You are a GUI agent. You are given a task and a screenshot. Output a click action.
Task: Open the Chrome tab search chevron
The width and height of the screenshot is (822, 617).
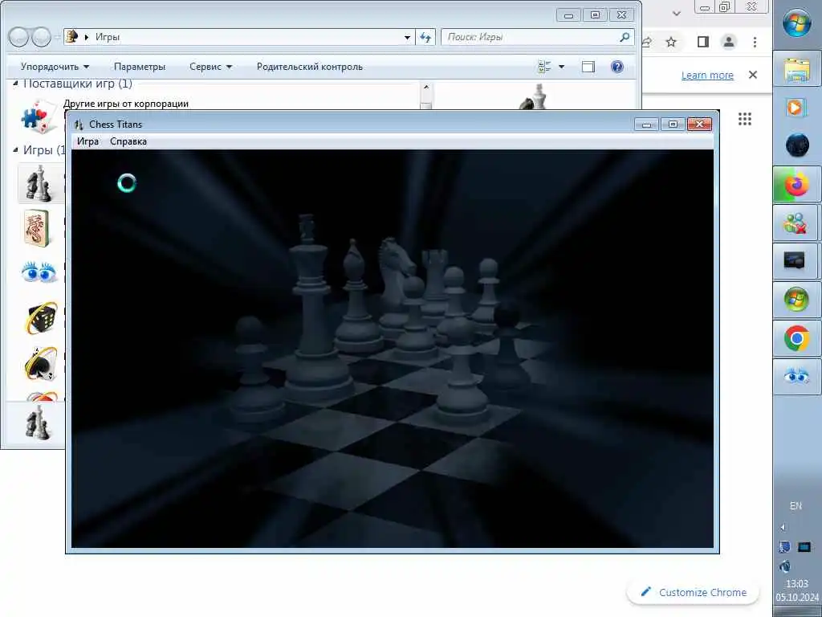(677, 14)
